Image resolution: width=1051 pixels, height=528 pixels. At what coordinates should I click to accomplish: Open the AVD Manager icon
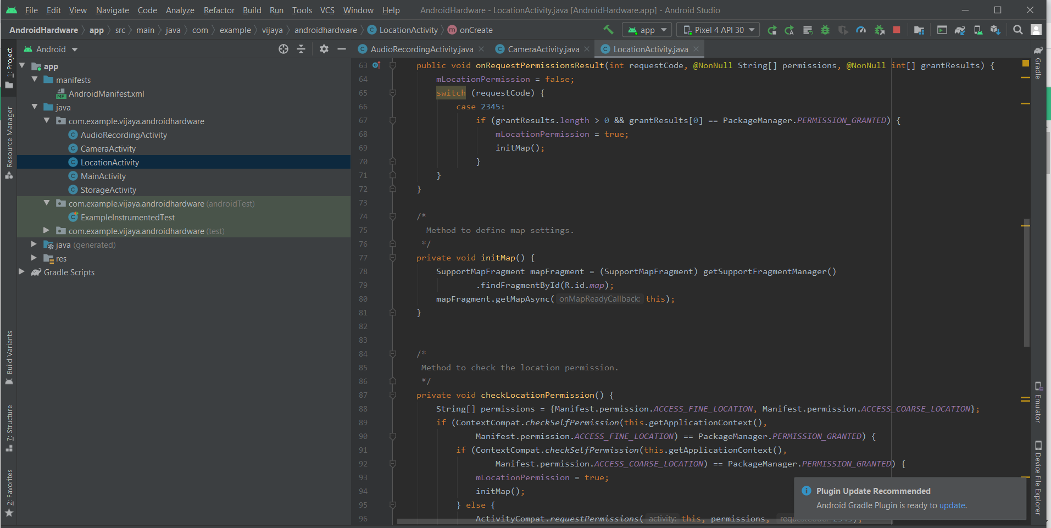[x=978, y=30]
